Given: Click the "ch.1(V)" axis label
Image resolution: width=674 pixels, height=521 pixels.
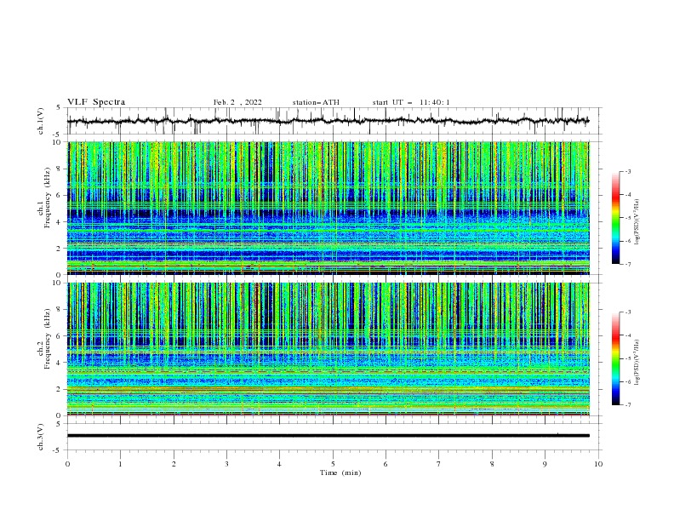Looking at the screenshot, I should click(x=41, y=121).
